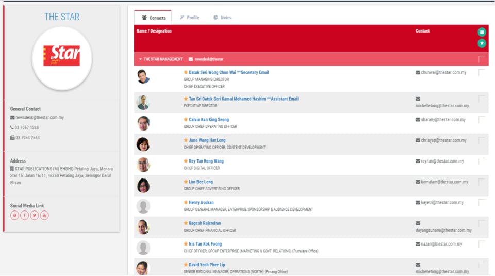Viewport: 495px width, 276px height.
Task: Click phone number 03 7967 1388
Action: tap(26, 127)
